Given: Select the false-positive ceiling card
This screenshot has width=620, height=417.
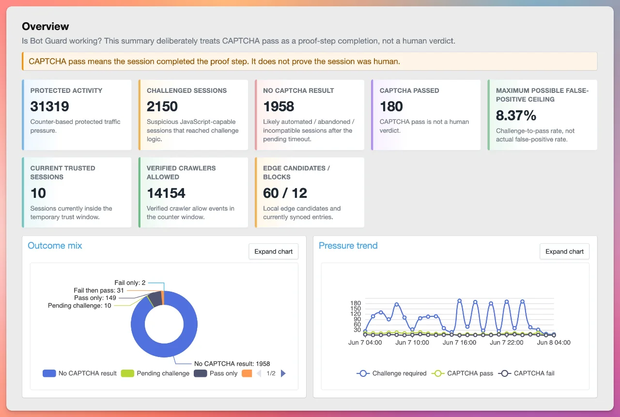Looking at the screenshot, I should [542, 115].
